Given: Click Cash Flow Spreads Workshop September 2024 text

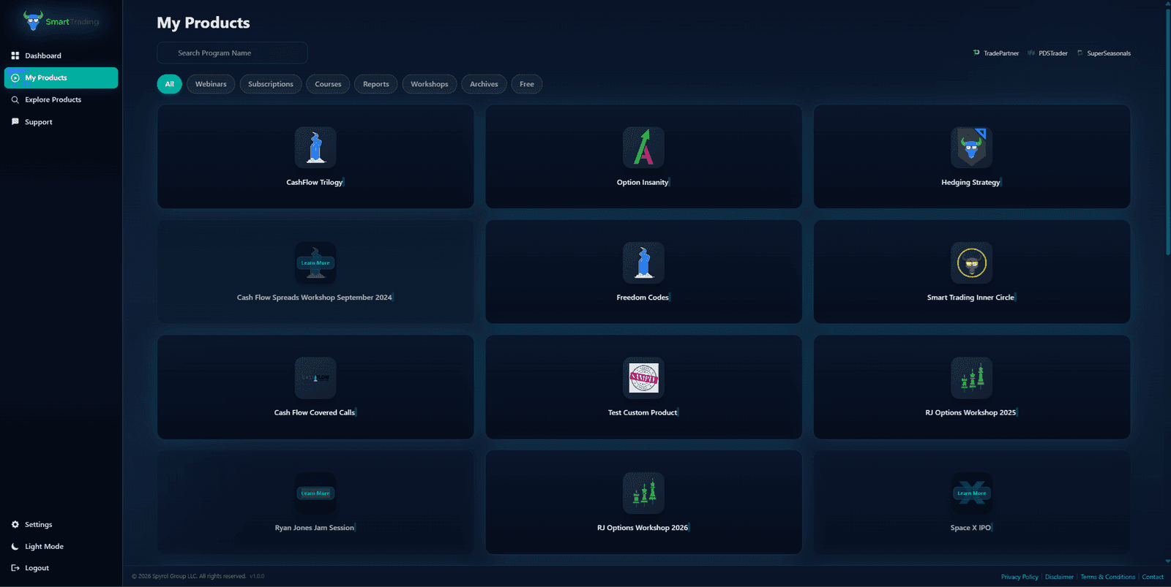Looking at the screenshot, I should [315, 298].
